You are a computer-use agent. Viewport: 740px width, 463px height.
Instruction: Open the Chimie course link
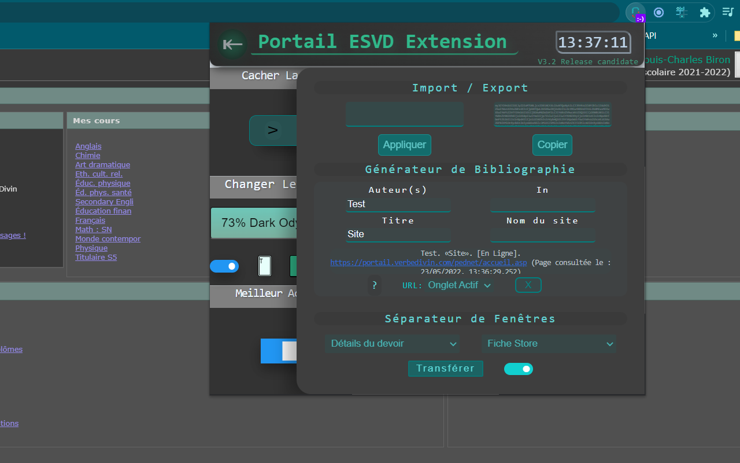tap(87, 156)
